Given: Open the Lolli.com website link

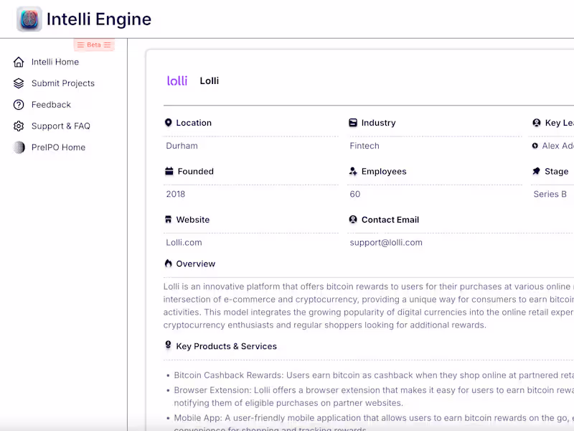Looking at the screenshot, I should [184, 243].
